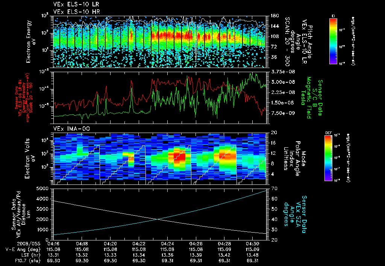Click the LST value 13.48

click(x=253, y=255)
